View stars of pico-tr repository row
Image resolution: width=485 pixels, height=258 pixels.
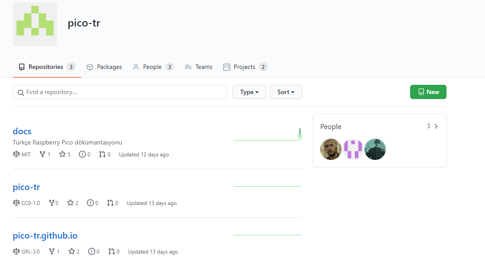[x=73, y=203]
